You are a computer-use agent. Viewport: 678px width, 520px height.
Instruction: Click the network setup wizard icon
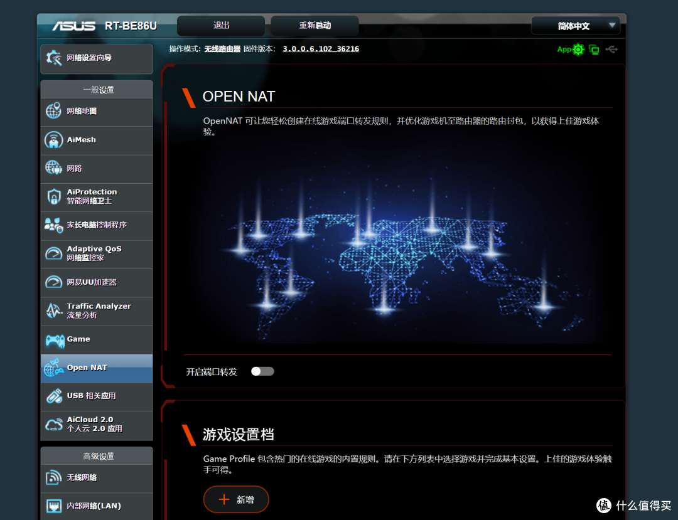(x=54, y=58)
